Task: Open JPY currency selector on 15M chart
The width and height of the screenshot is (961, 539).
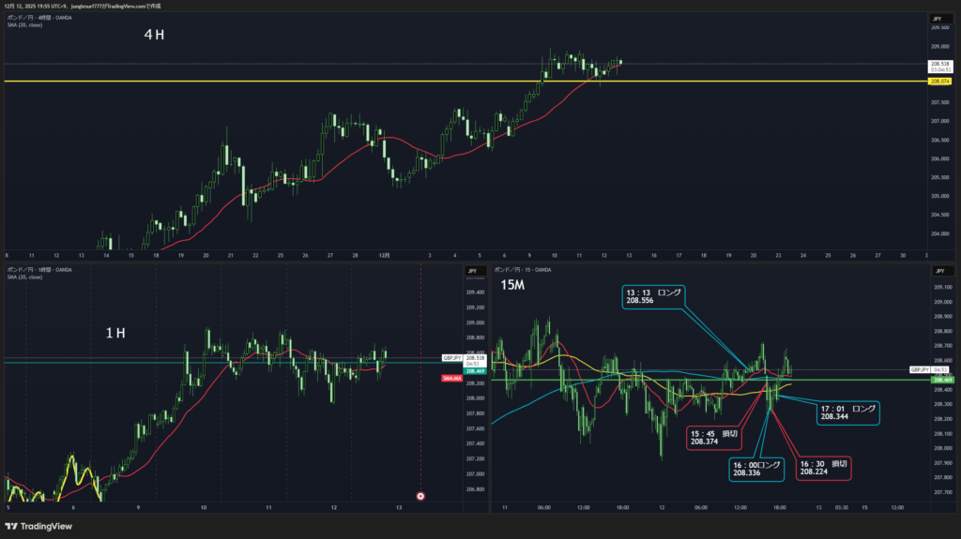Action: [x=937, y=271]
